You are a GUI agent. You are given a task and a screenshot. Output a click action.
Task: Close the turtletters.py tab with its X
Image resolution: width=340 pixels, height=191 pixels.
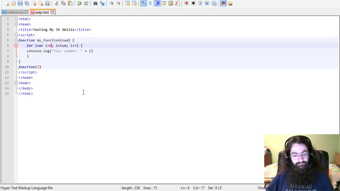tap(26, 12)
